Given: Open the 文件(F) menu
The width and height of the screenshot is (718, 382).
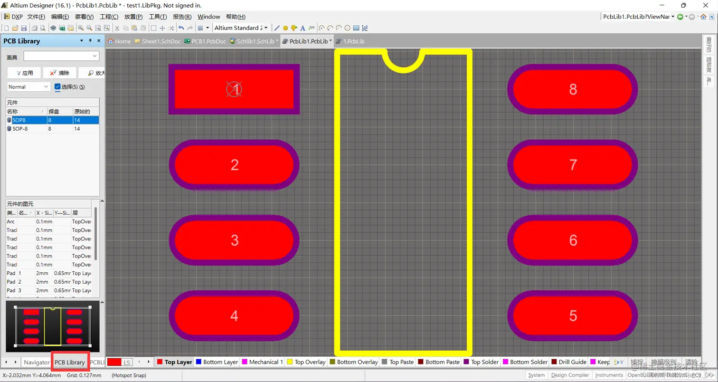Looking at the screenshot, I should (36, 17).
